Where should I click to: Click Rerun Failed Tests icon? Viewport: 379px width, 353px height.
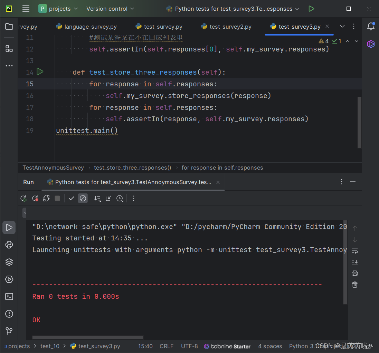click(x=35, y=198)
